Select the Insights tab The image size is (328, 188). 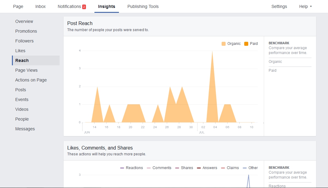click(x=107, y=6)
